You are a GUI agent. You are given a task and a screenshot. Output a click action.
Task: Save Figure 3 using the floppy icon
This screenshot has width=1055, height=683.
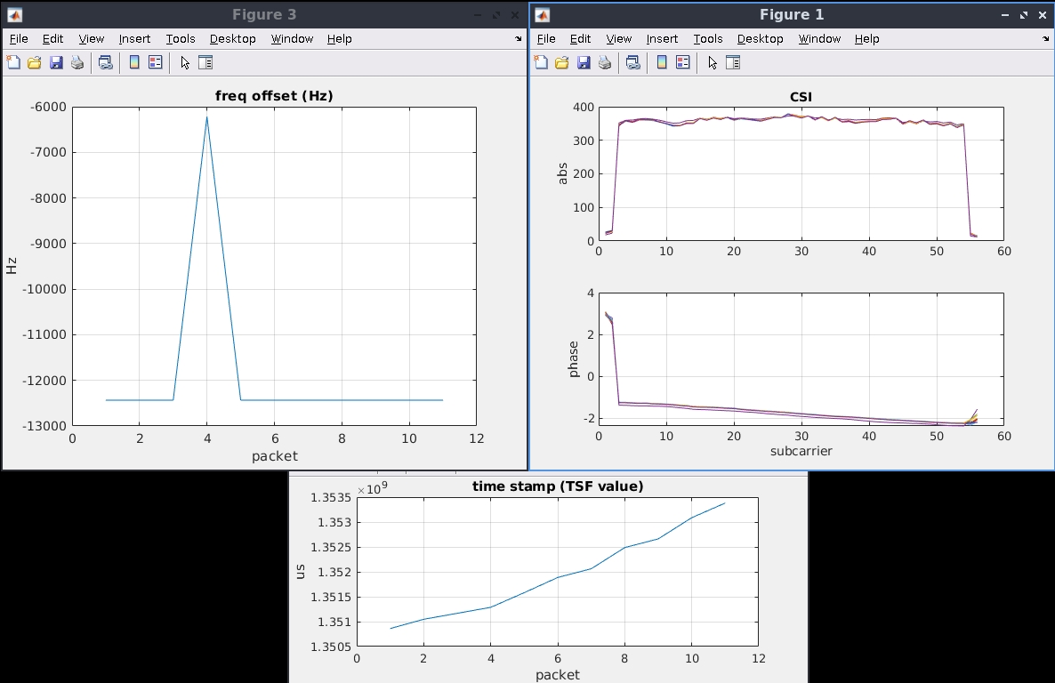[x=56, y=62]
